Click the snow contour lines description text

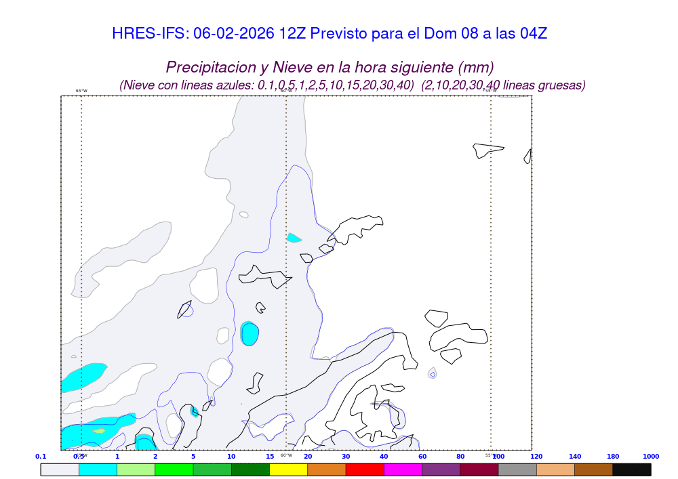click(353, 85)
